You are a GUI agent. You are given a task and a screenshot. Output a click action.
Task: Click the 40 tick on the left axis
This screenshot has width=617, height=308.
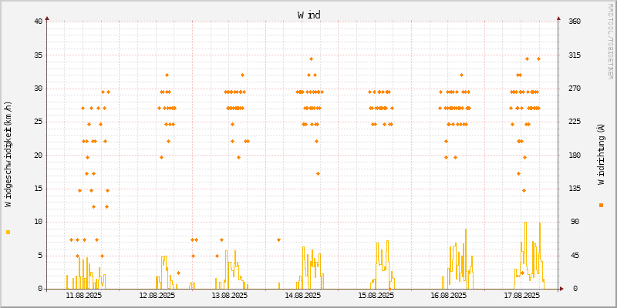point(38,22)
